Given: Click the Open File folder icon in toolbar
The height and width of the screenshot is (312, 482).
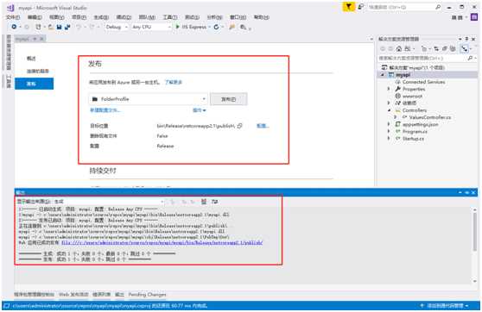Looking at the screenshot, I should click(51, 27).
